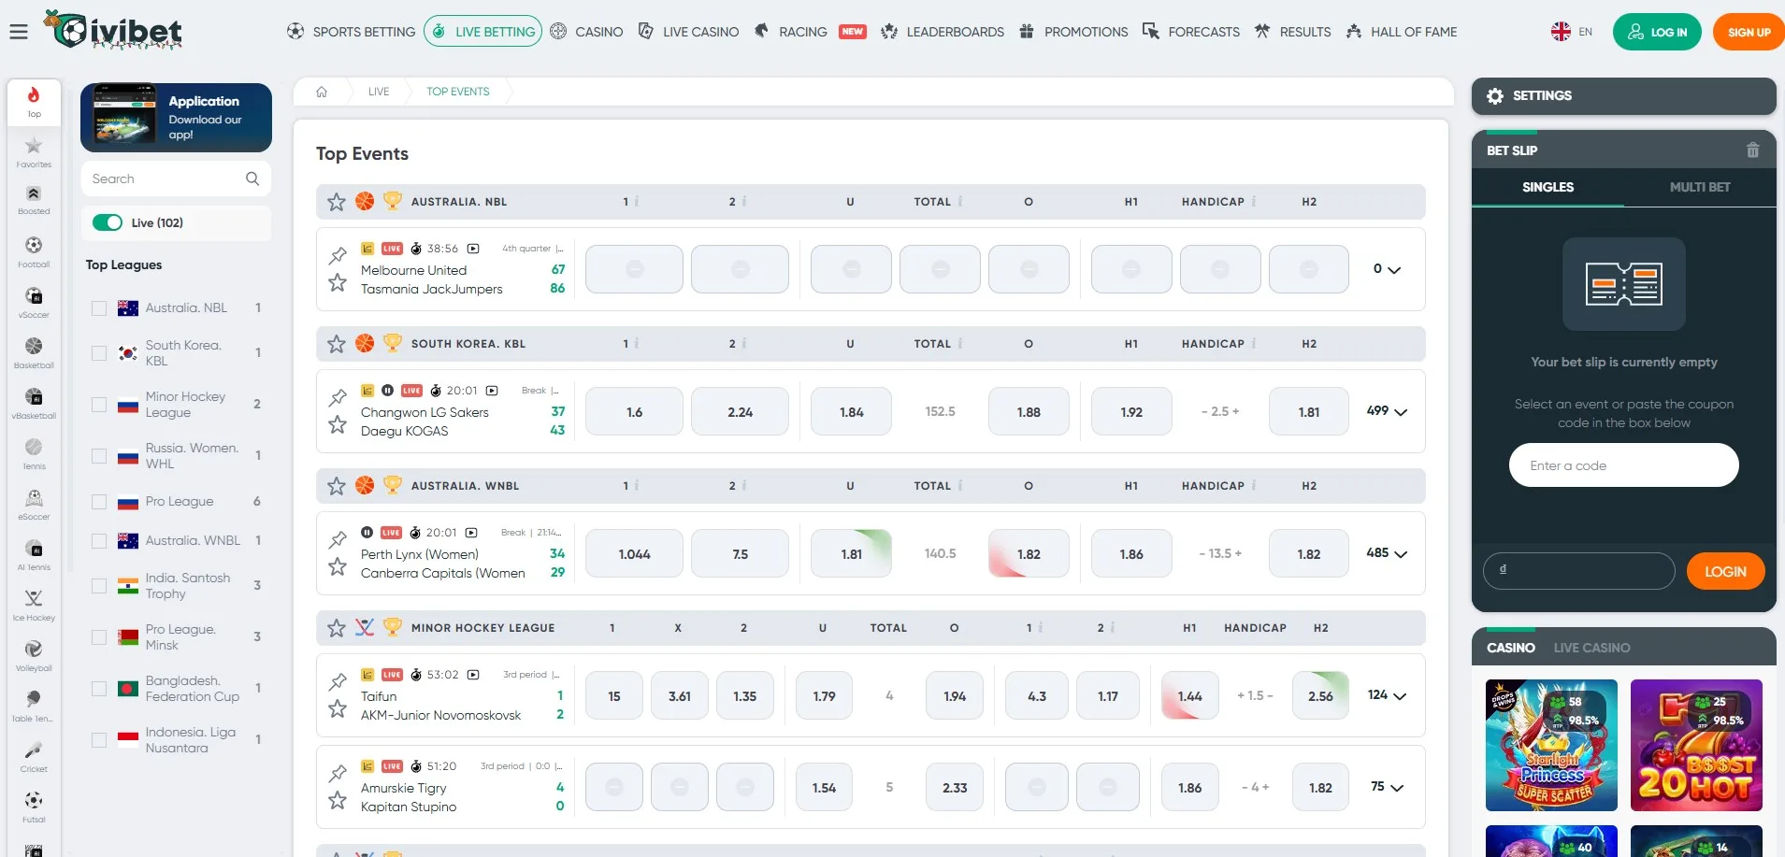Select Football icon in left sidebar
The width and height of the screenshot is (1785, 857).
coord(34,250)
